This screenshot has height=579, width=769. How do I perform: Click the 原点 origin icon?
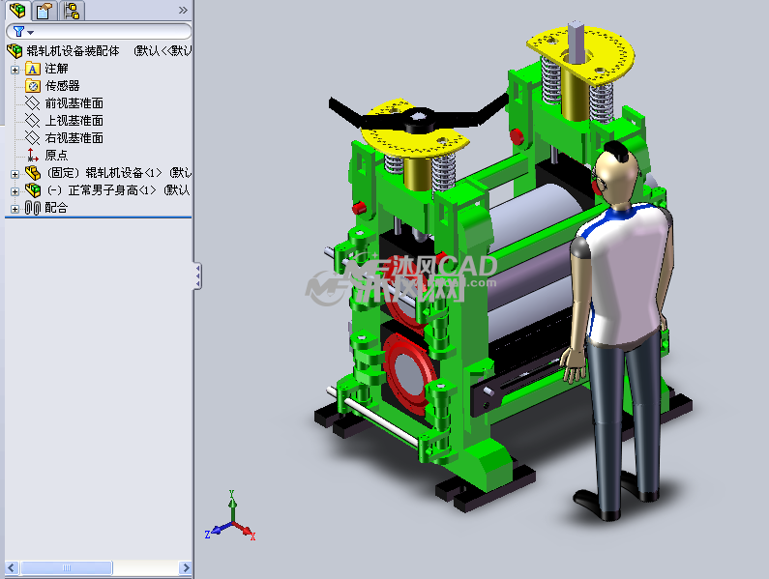(32, 156)
